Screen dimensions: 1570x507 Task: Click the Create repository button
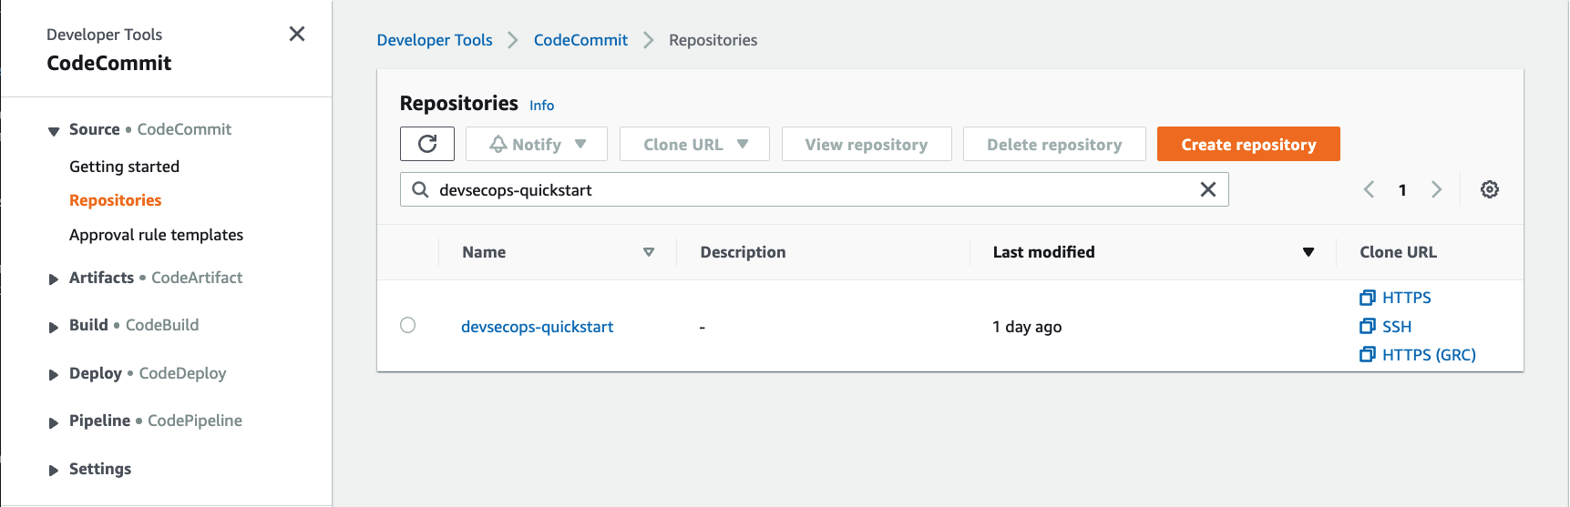click(x=1248, y=144)
